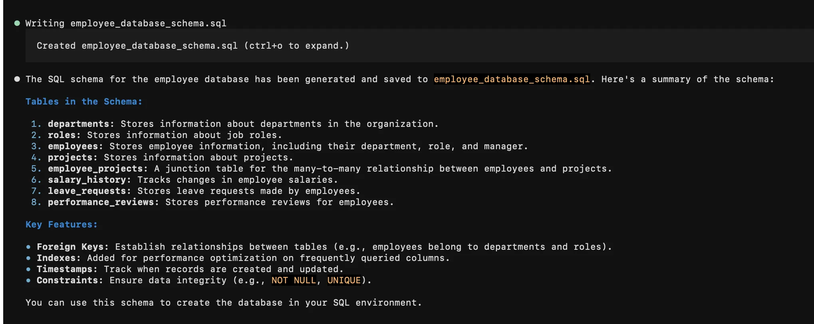Viewport: 814px width, 324px height.
Task: Click the green status dot beside Writing
Action: pos(17,23)
